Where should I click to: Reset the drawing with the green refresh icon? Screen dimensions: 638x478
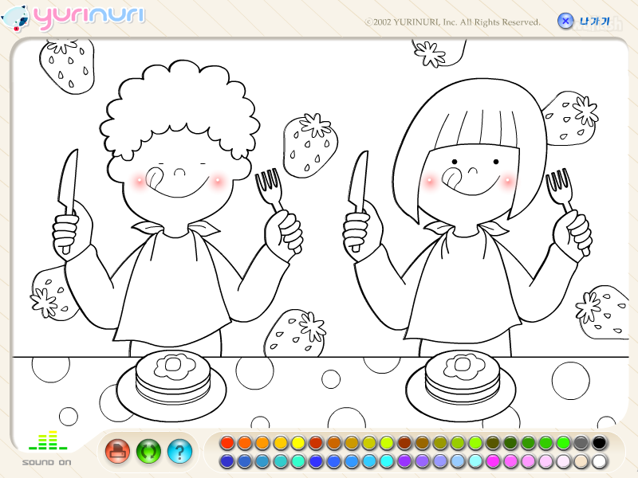point(148,451)
